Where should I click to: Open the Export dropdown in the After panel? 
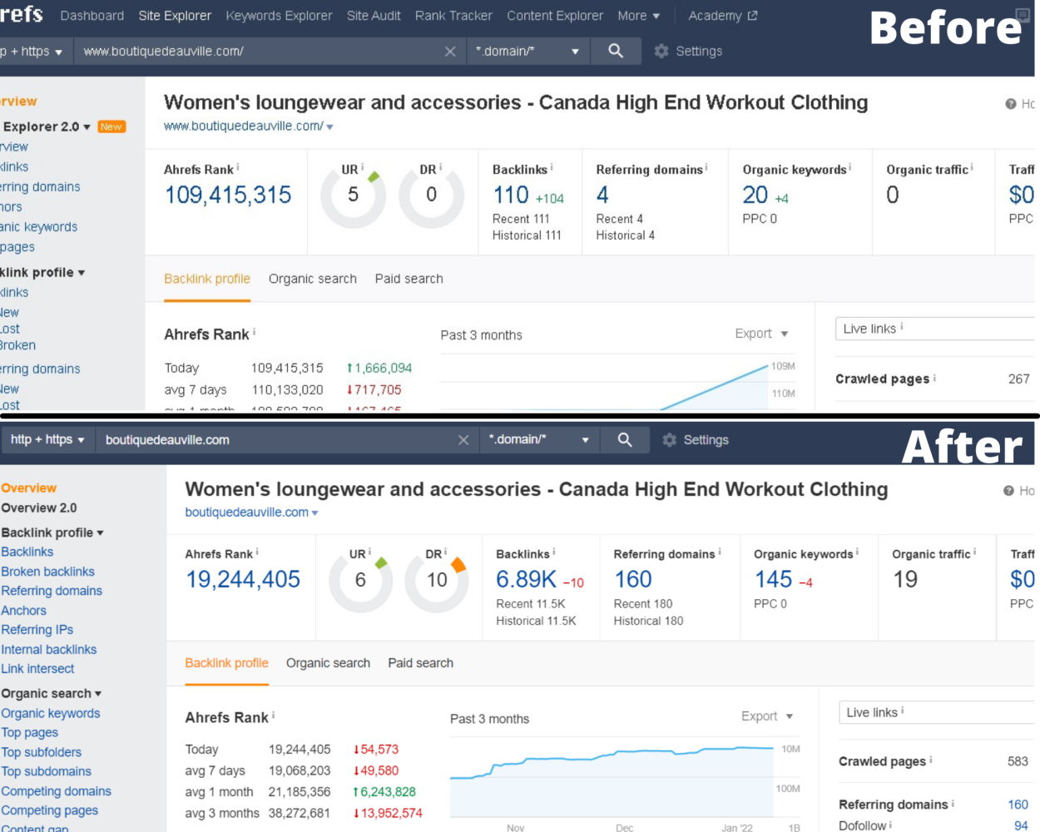click(767, 716)
